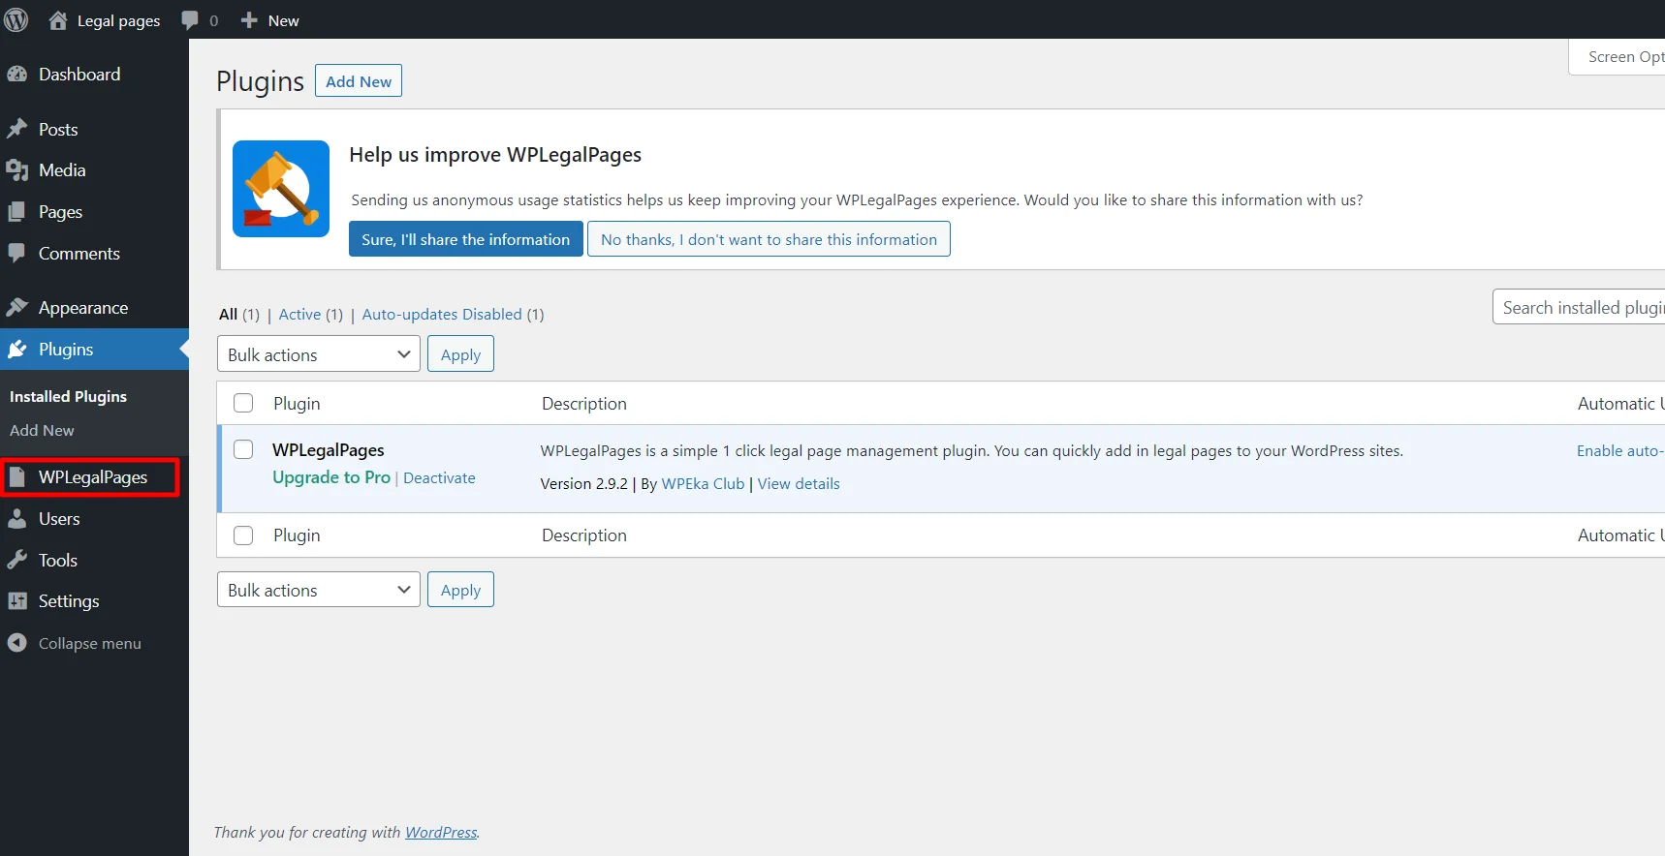
Task: Click New in the admin bar
Action: tap(283, 20)
